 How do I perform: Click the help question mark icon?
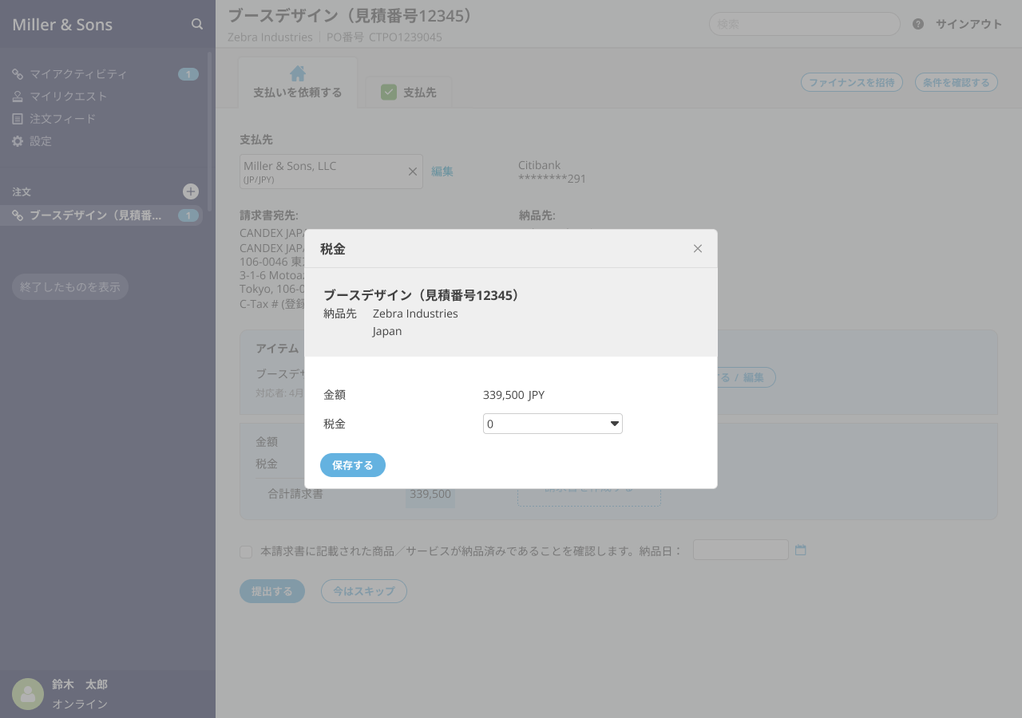(918, 24)
